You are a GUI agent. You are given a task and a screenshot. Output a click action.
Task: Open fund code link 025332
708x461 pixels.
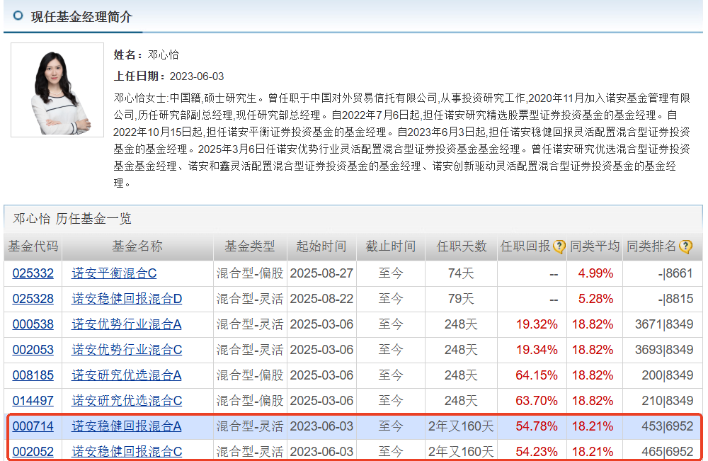[33, 273]
